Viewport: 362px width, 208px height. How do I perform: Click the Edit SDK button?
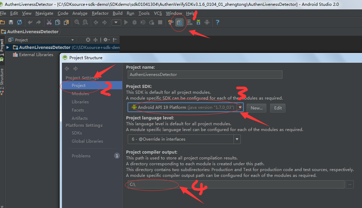point(278,108)
